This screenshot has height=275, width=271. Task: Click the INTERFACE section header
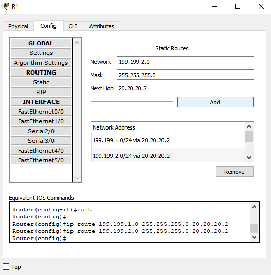pos(41,102)
